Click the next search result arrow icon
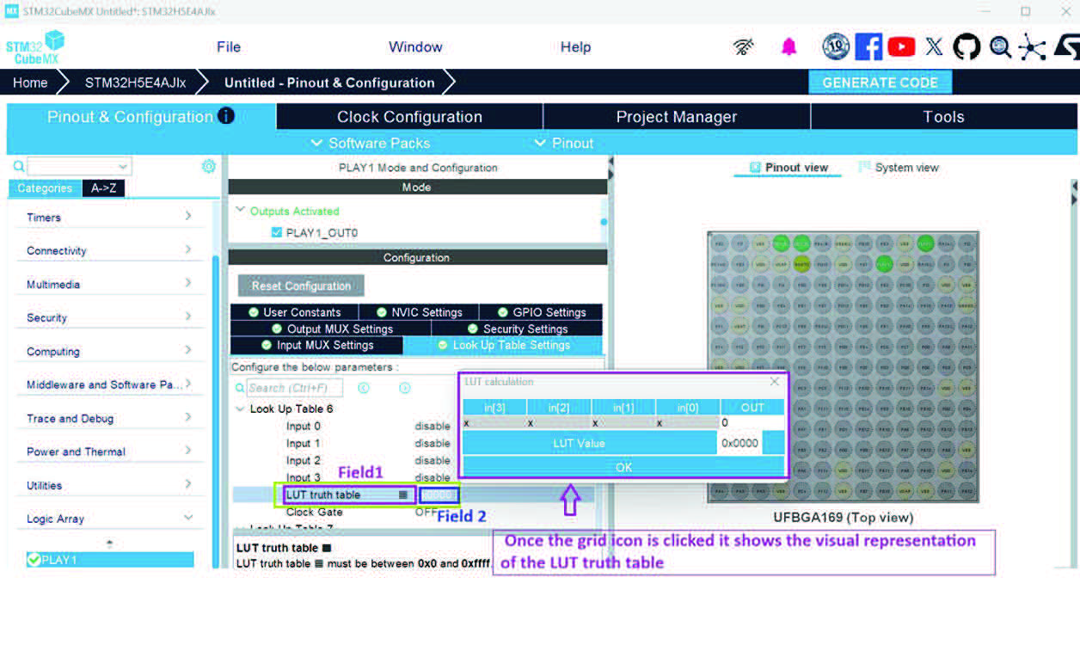1080x645 pixels. point(404,388)
